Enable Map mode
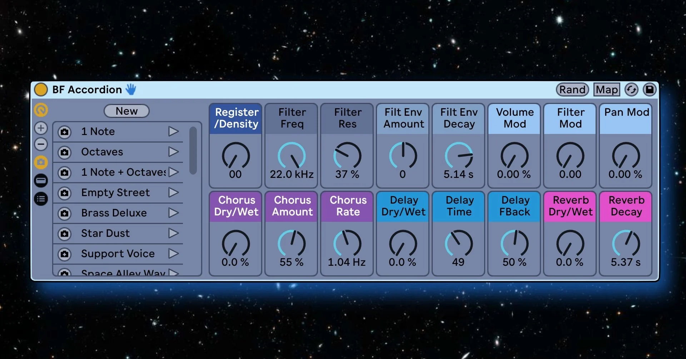Viewport: 686px width, 359px height. point(606,90)
